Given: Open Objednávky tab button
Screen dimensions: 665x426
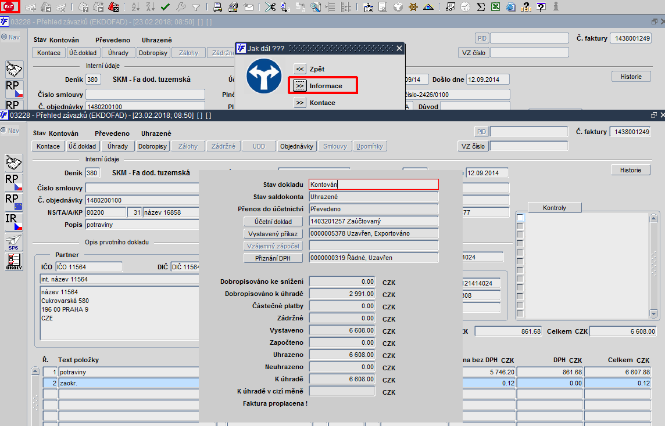Looking at the screenshot, I should pos(296,146).
